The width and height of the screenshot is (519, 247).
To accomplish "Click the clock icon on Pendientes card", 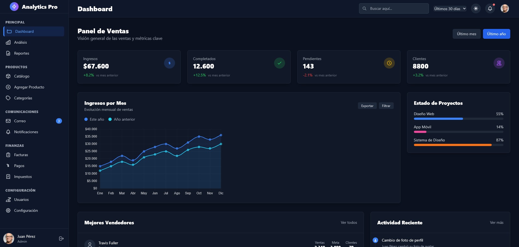I will tap(389, 63).
